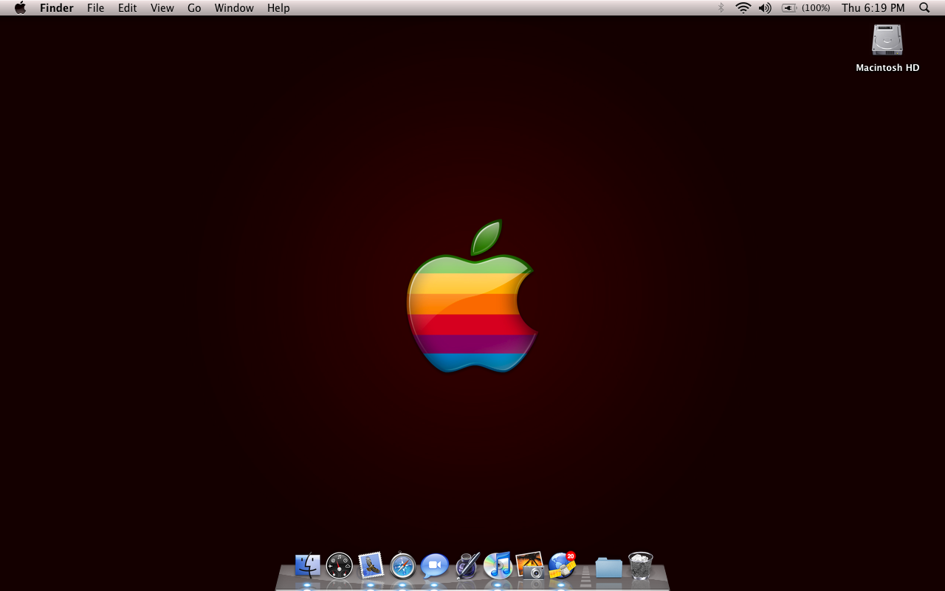Open the folder stack in Dock
The height and width of the screenshot is (591, 945).
coord(609,567)
